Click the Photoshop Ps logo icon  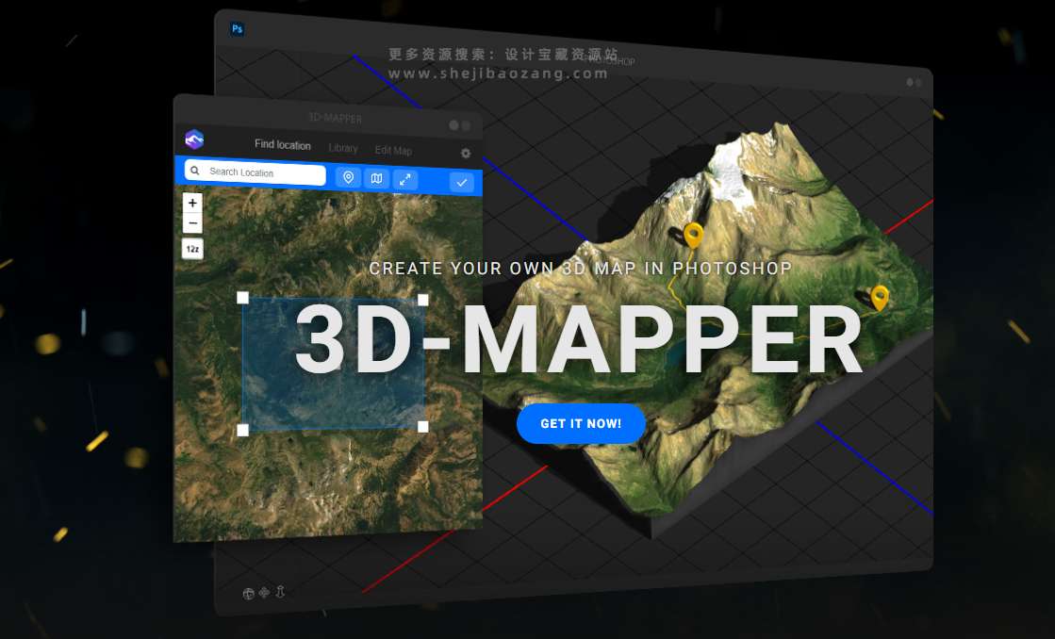click(x=237, y=29)
